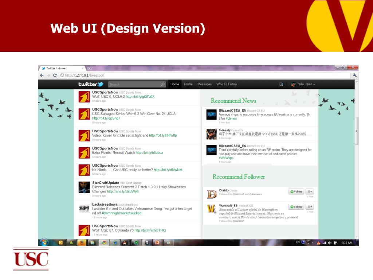Click BlizzardCSEU_EN avatar on response time tweet
373x280 pixels.
coord(212,115)
